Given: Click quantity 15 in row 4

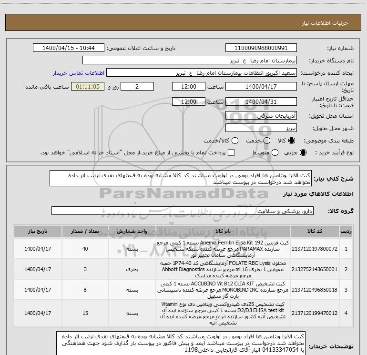Looking at the screenshot, I should (x=85, y=313).
